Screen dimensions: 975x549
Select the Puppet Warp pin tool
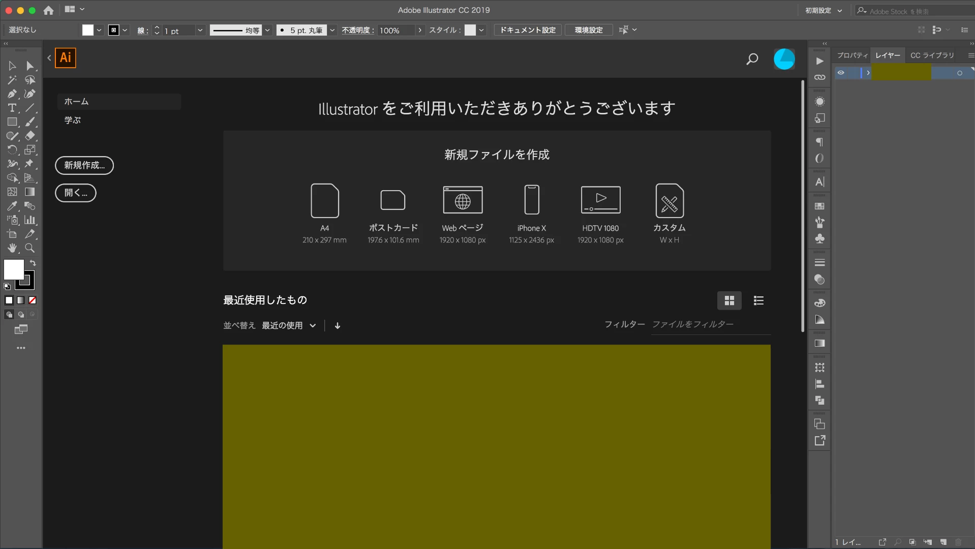[x=30, y=164]
